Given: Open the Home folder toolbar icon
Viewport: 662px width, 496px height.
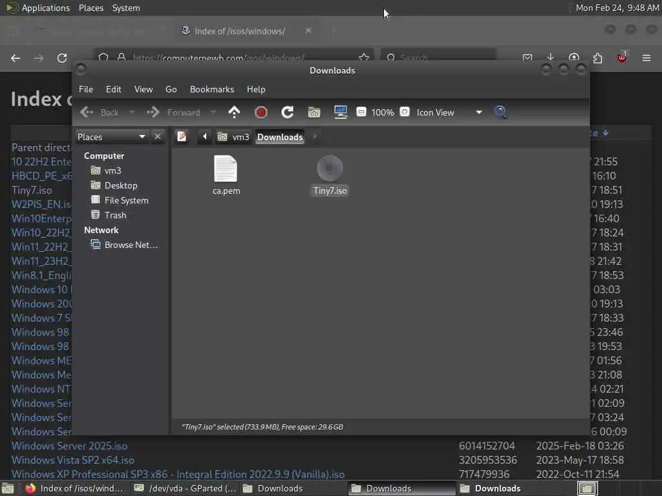Looking at the screenshot, I should point(314,112).
